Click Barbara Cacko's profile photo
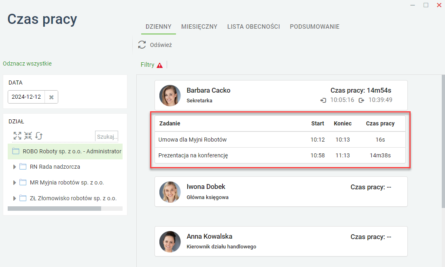This screenshot has height=267, width=445. point(170,95)
